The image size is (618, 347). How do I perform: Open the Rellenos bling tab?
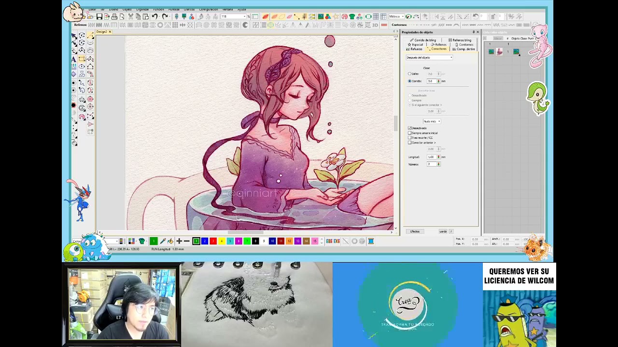click(x=460, y=40)
